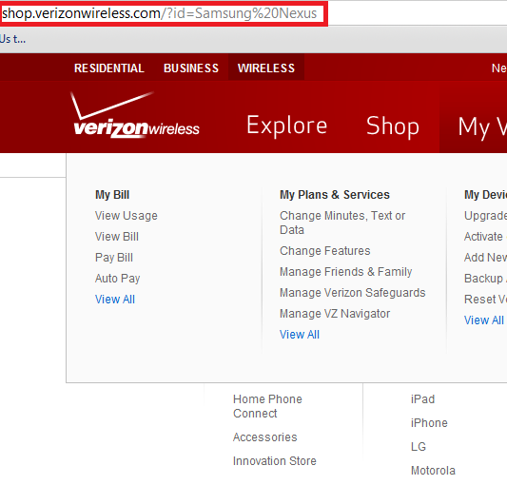
Task: Open Auto Pay link
Action: 117,279
